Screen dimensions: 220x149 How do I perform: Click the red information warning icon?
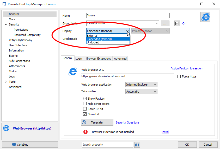click(85, 132)
